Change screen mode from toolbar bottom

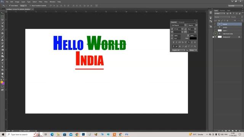(x=2, y=90)
